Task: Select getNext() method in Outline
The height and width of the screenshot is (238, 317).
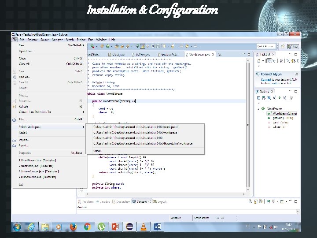Action: tap(283, 118)
